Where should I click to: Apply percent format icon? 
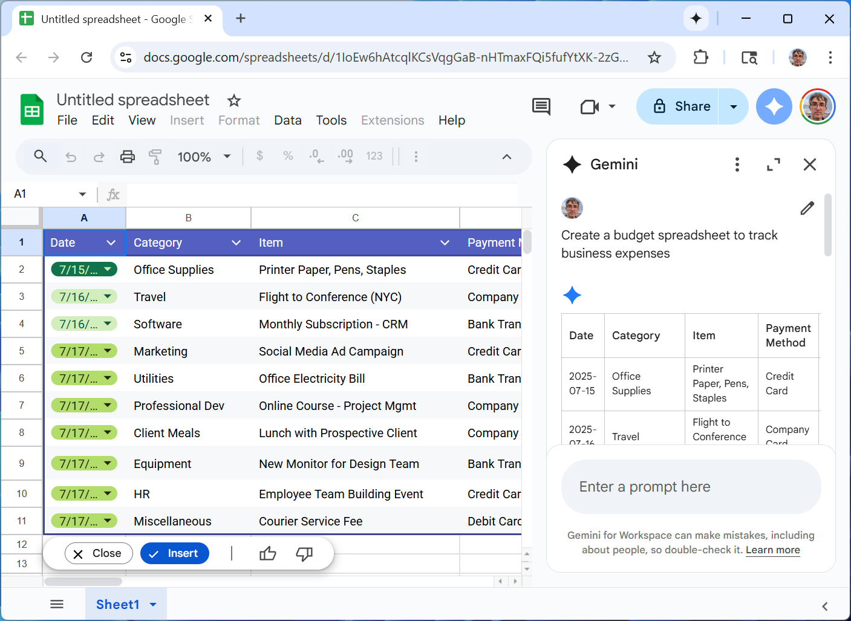point(288,156)
